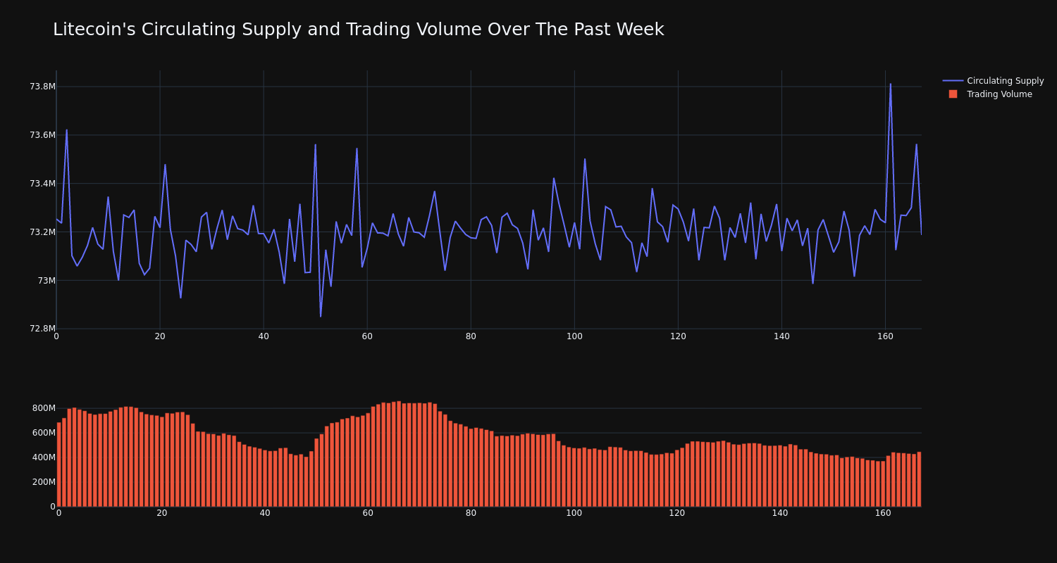Click the 120 x-axis tick on supply chart
Screen dimensions: 1057x563
pos(678,336)
